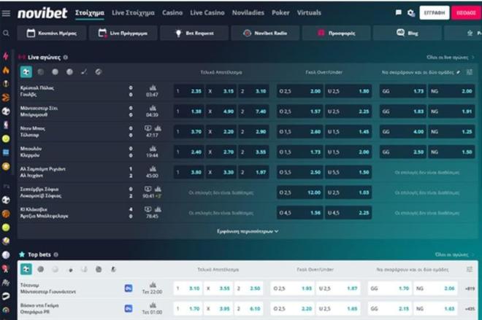
Task: Open the gold star coin sidebar icon
Action: (6, 166)
